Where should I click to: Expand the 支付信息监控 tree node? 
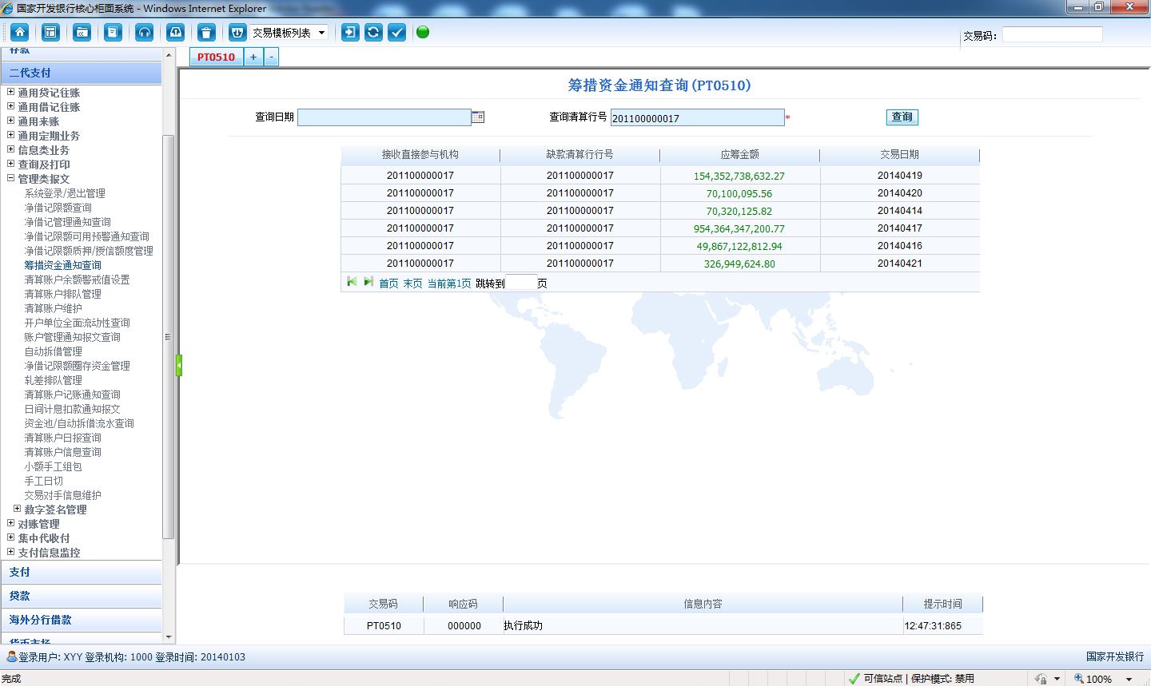point(11,552)
